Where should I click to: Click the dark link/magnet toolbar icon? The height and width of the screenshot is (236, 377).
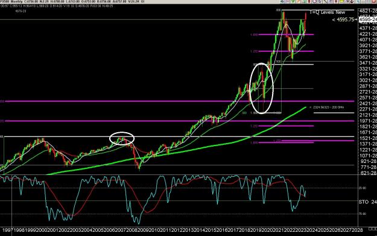pos(352,1)
